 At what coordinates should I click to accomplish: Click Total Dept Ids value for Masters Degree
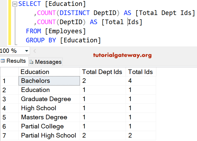click(103, 117)
